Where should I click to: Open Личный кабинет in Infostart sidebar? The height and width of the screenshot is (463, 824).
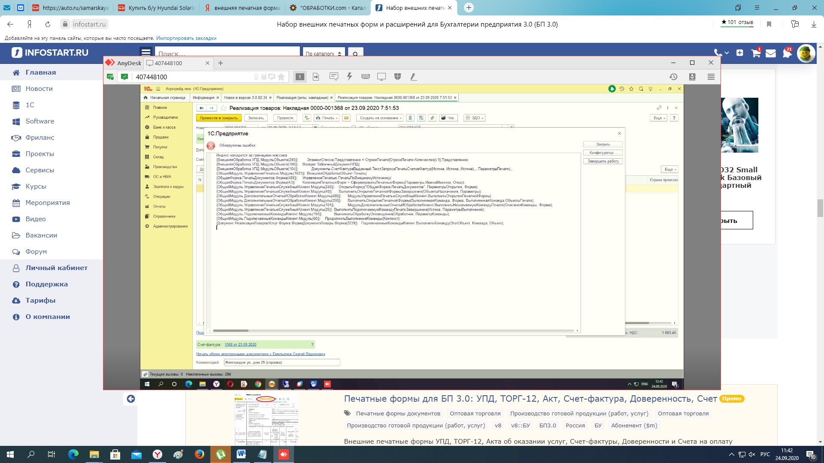click(x=56, y=268)
